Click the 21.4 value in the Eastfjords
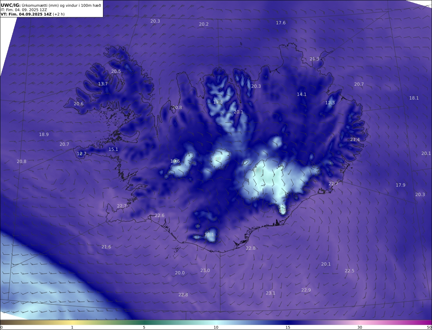Viewport: 432px width, 330px height. [355, 140]
